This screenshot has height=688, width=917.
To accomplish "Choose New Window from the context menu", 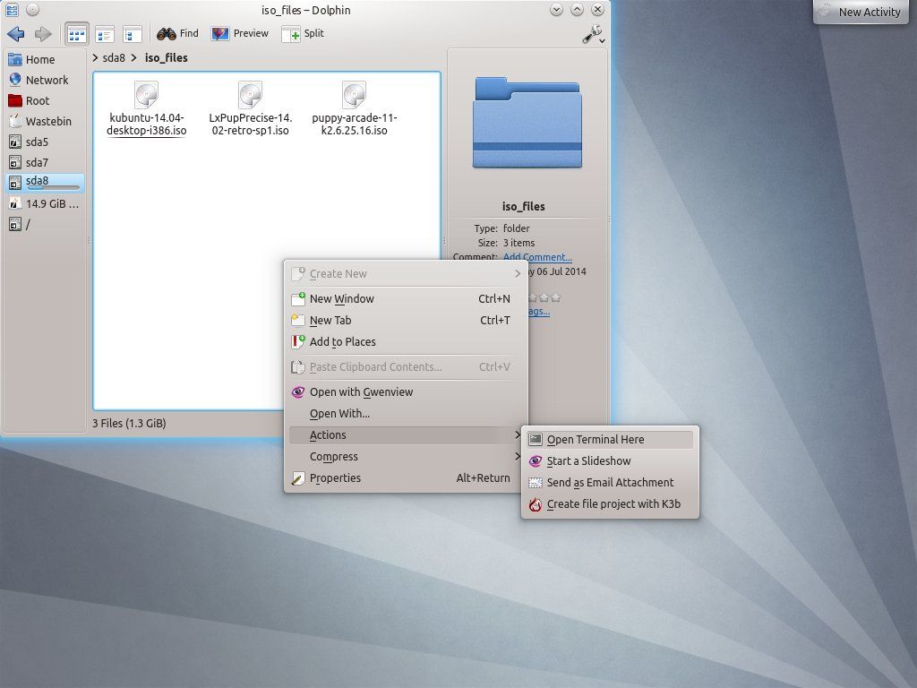I will (404, 298).
